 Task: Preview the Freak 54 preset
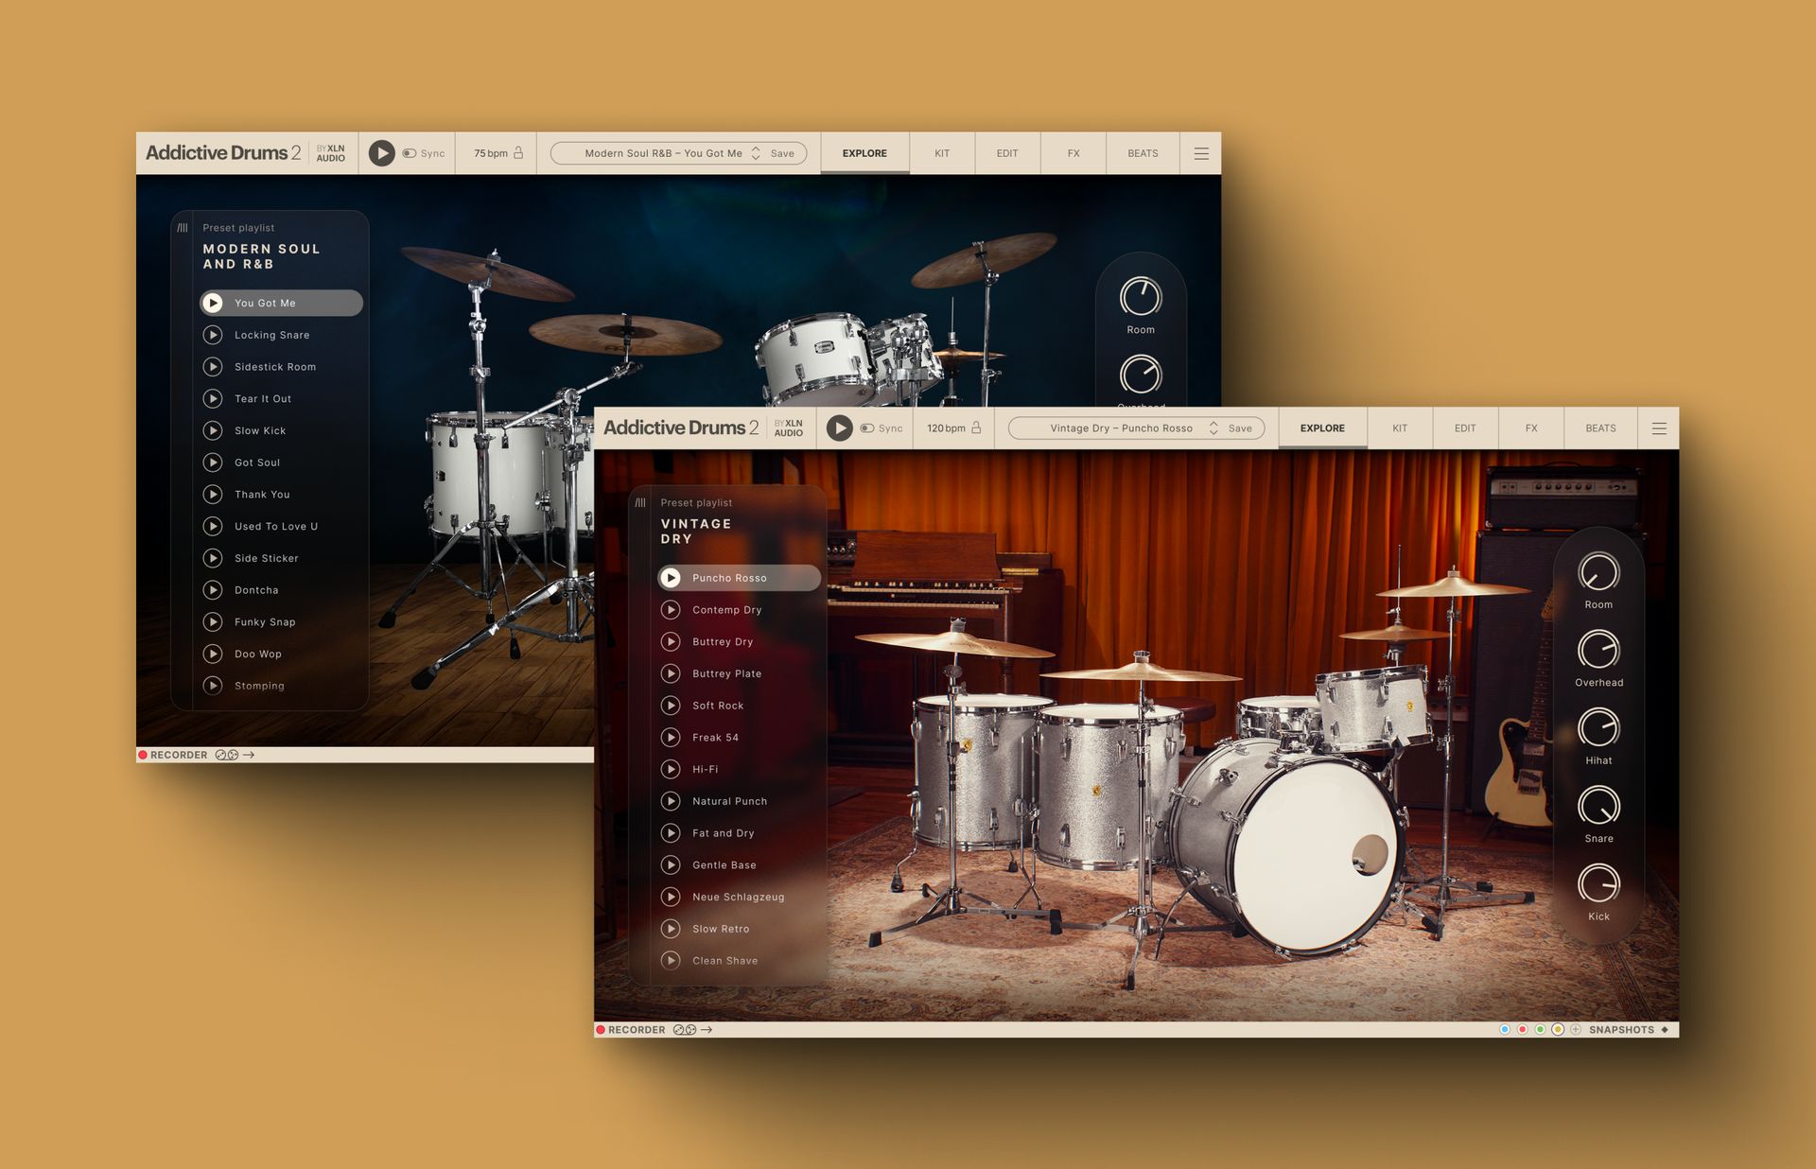coord(671,737)
